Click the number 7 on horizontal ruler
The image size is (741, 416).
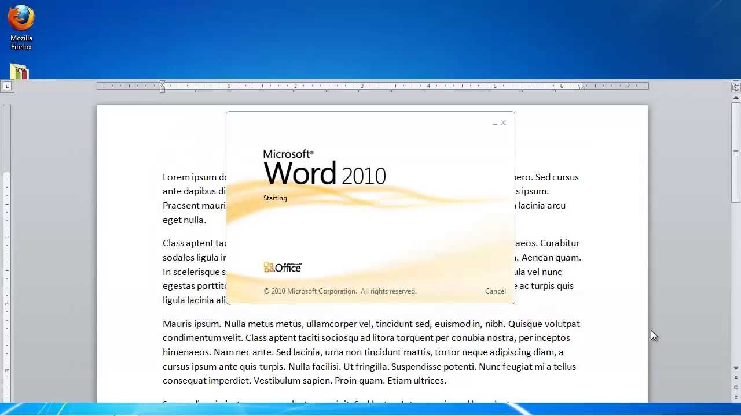tap(629, 86)
